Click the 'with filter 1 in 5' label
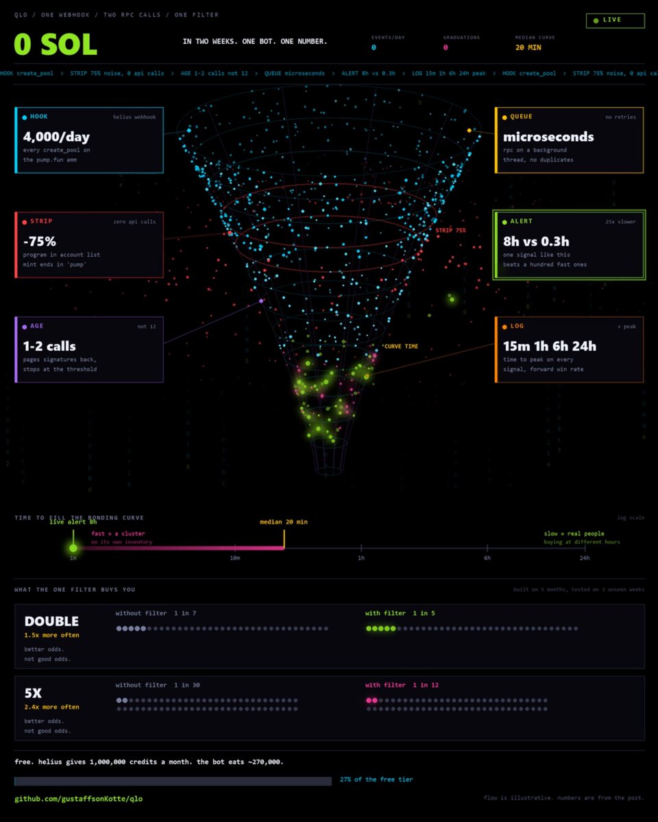658x822 pixels. (x=400, y=613)
